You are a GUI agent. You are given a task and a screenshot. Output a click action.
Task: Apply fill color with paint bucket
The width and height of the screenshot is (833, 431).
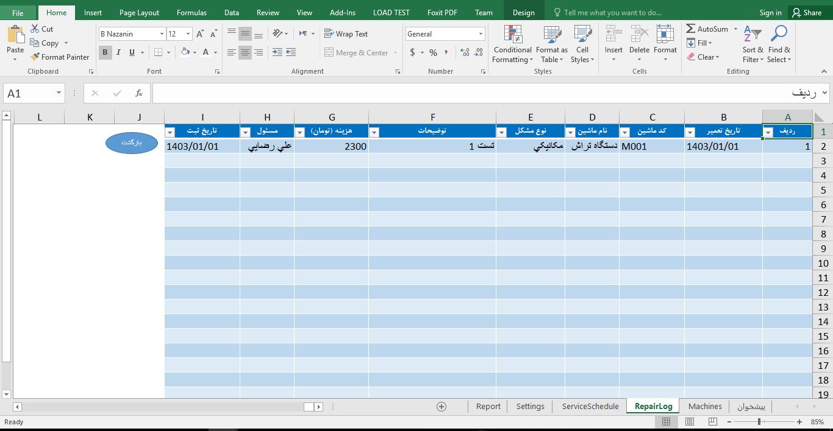[185, 52]
